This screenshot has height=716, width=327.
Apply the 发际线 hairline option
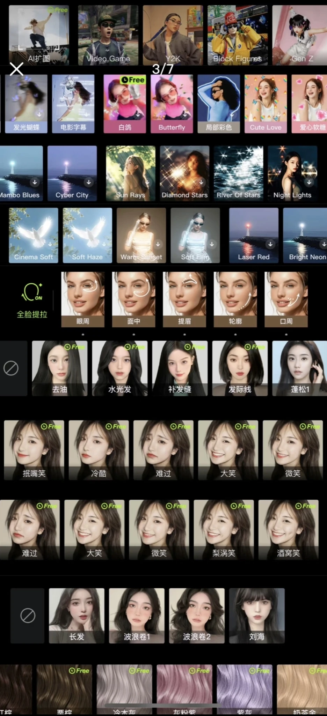click(240, 368)
